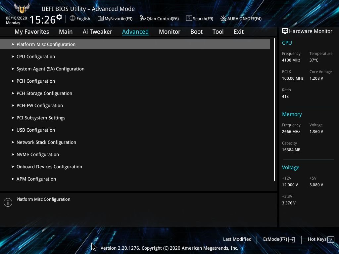Click the Hardware Monitor display icon
Screen dimensions: 339x254
[285, 31]
